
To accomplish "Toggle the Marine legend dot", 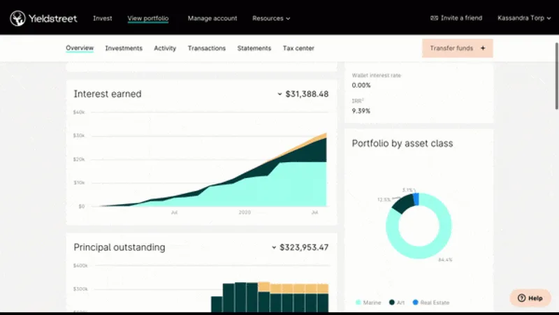I will [358, 302].
